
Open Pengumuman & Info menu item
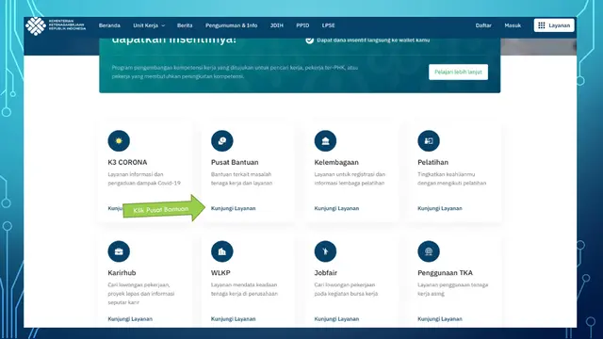(231, 25)
